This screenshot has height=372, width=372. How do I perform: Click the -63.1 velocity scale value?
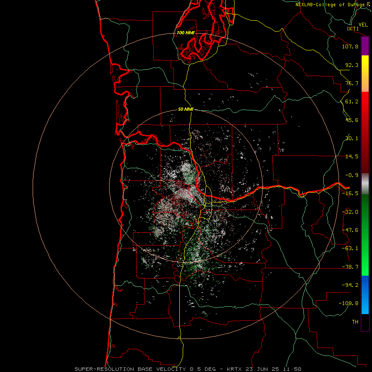click(x=350, y=248)
